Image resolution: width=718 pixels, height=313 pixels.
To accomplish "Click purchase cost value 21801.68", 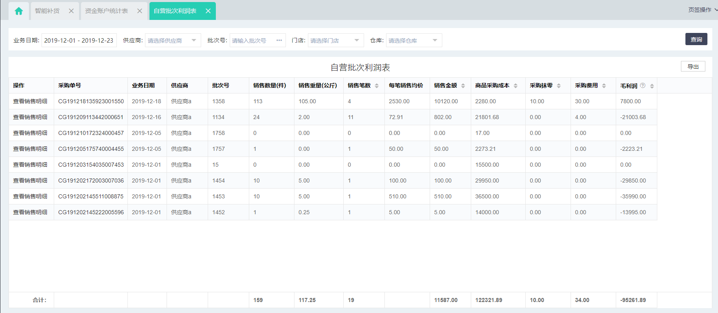I will (x=487, y=117).
